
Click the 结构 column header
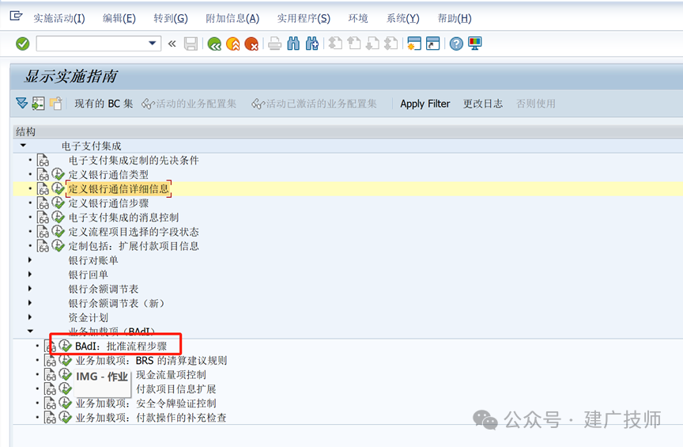point(348,131)
